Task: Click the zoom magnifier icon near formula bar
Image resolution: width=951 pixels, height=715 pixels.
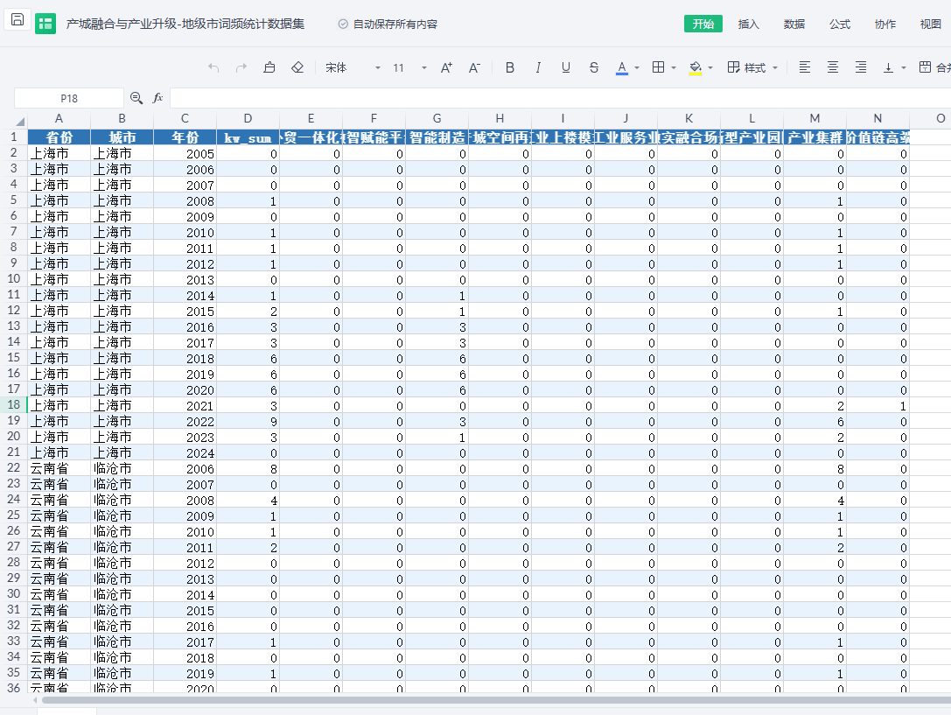Action: 136,98
